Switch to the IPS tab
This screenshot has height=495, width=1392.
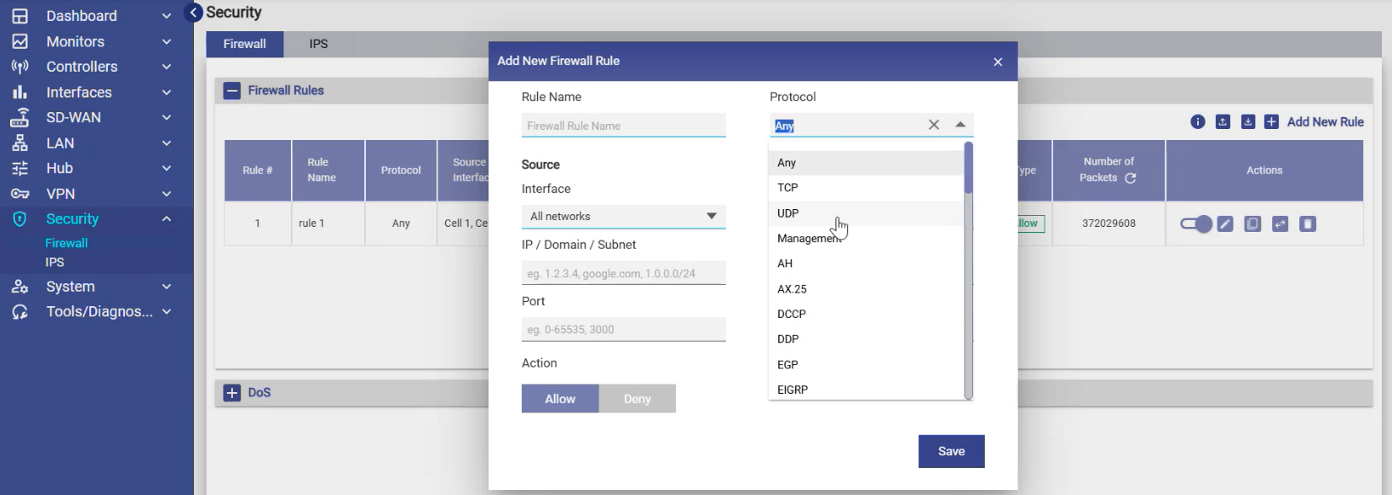click(319, 44)
